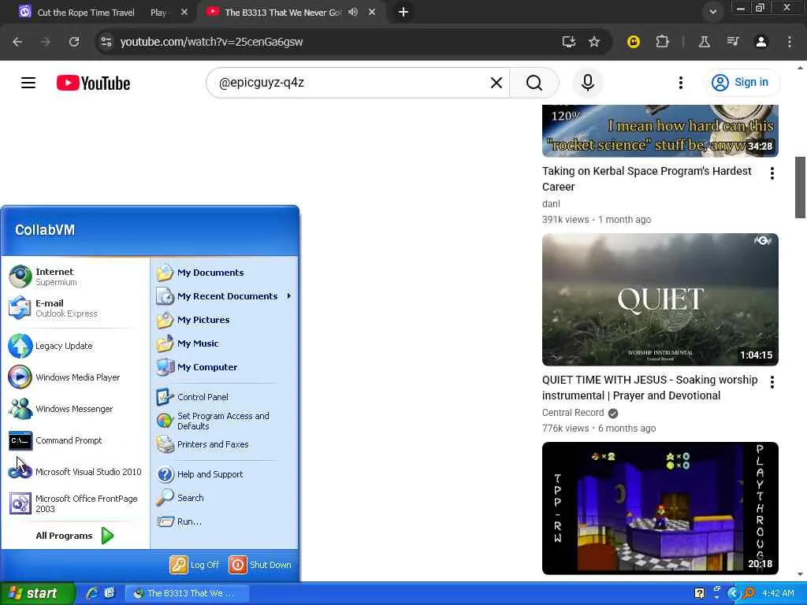Open browser profile icon
The image size is (807, 605).
coord(761,42)
